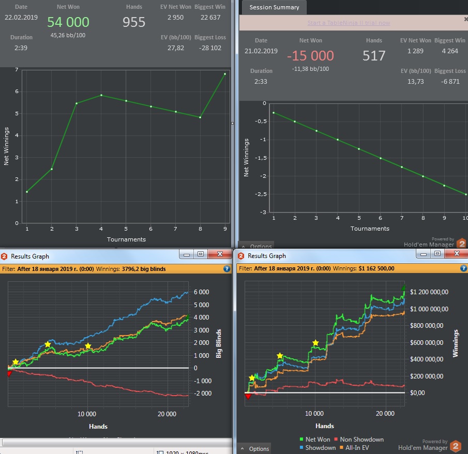Screen dimensions: 468x454
Task: Select Duration value 2:33
Action: click(x=261, y=82)
